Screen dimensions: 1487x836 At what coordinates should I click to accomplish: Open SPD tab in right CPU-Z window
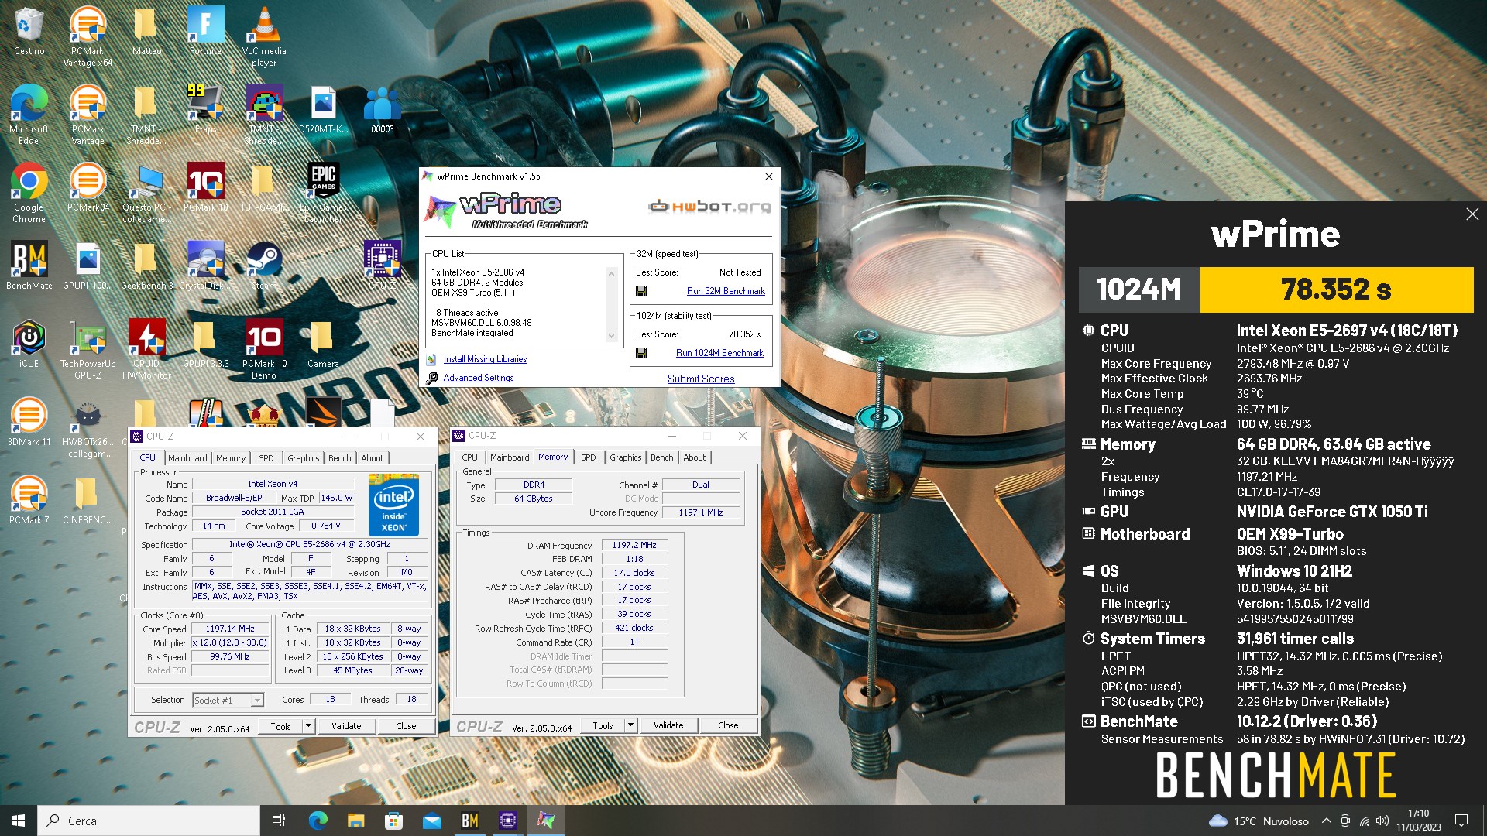tap(589, 457)
